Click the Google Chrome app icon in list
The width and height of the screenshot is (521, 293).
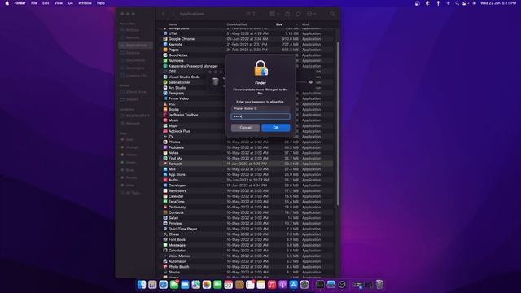click(165, 39)
